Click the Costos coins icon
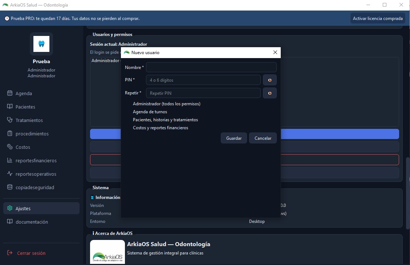This screenshot has height=265, width=410. (x=10, y=147)
